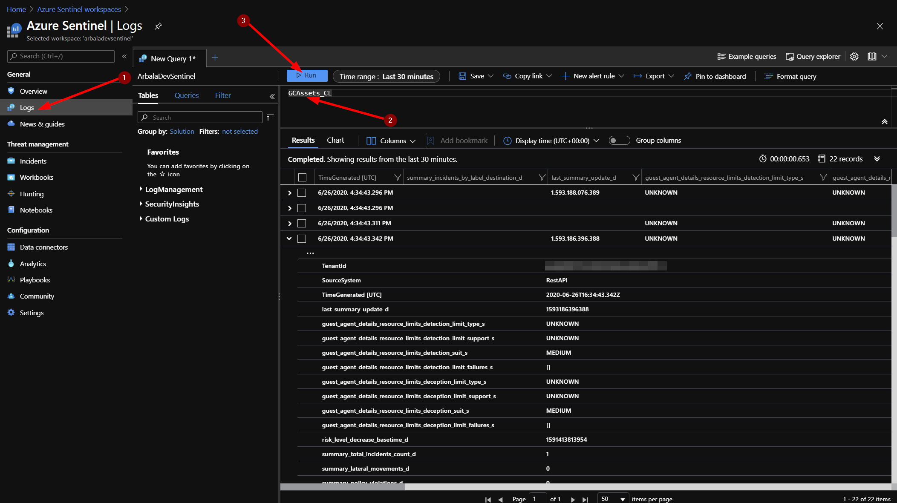The image size is (897, 503).
Task: Click the tables Search box
Action: click(200, 117)
